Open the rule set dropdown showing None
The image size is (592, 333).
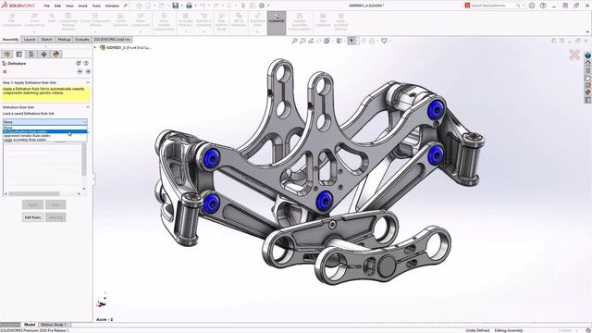coord(45,122)
